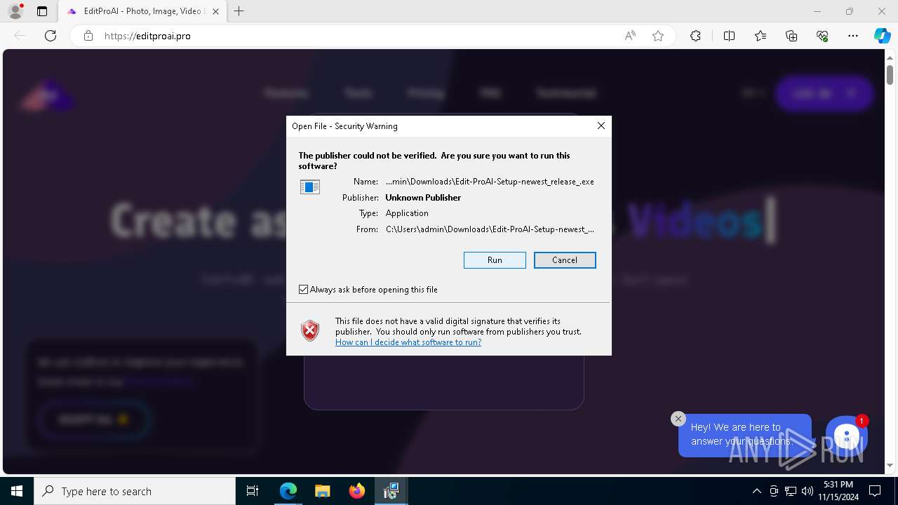Open Task View on taskbar

coord(253,491)
